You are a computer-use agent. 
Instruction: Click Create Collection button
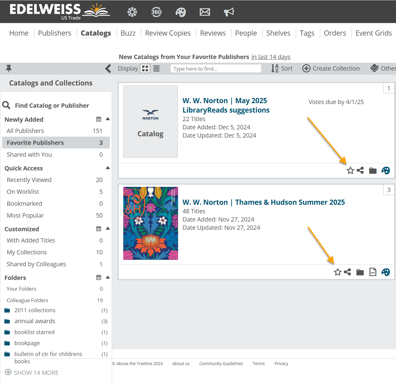coord(331,68)
